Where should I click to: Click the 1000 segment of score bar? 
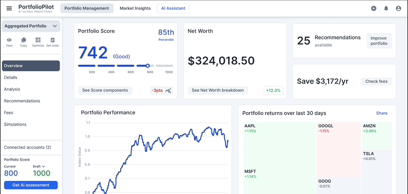tap(165, 66)
